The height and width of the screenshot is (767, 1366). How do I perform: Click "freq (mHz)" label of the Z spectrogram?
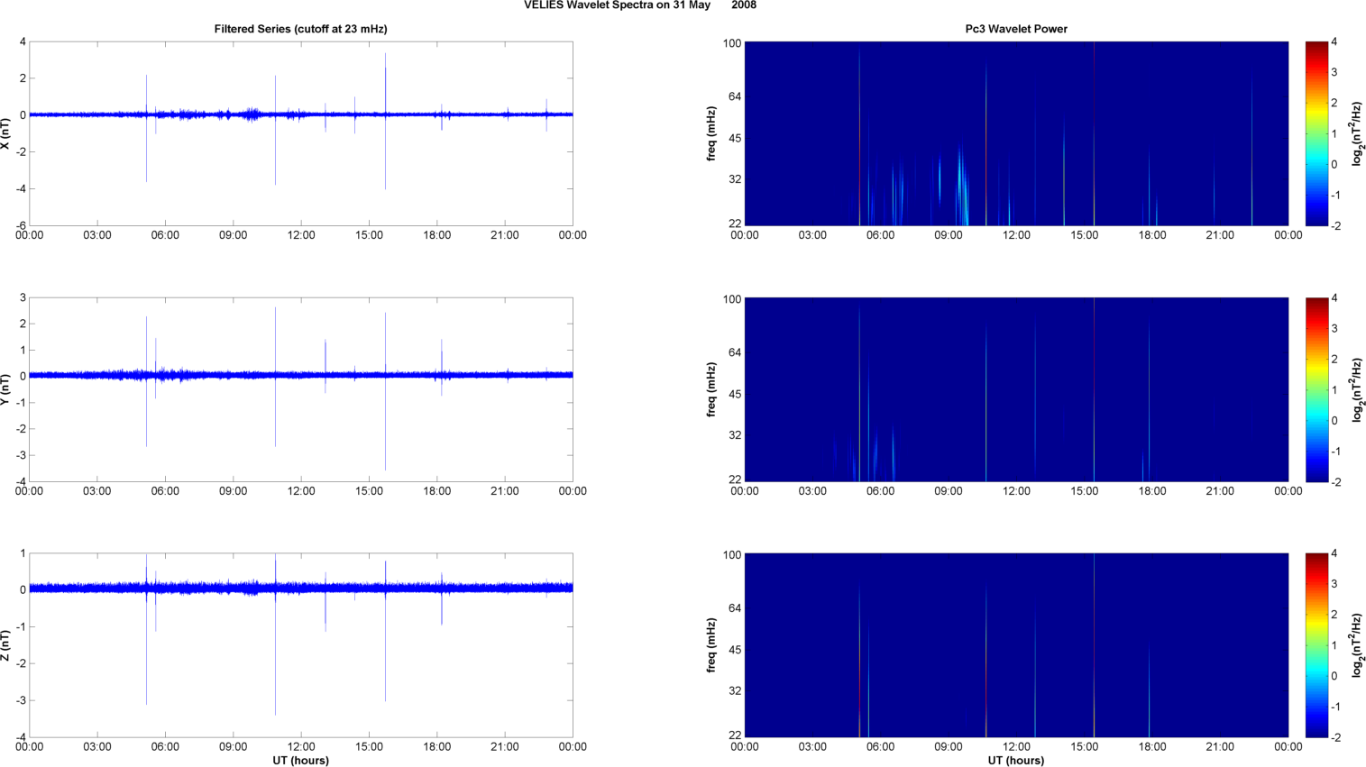(x=711, y=645)
